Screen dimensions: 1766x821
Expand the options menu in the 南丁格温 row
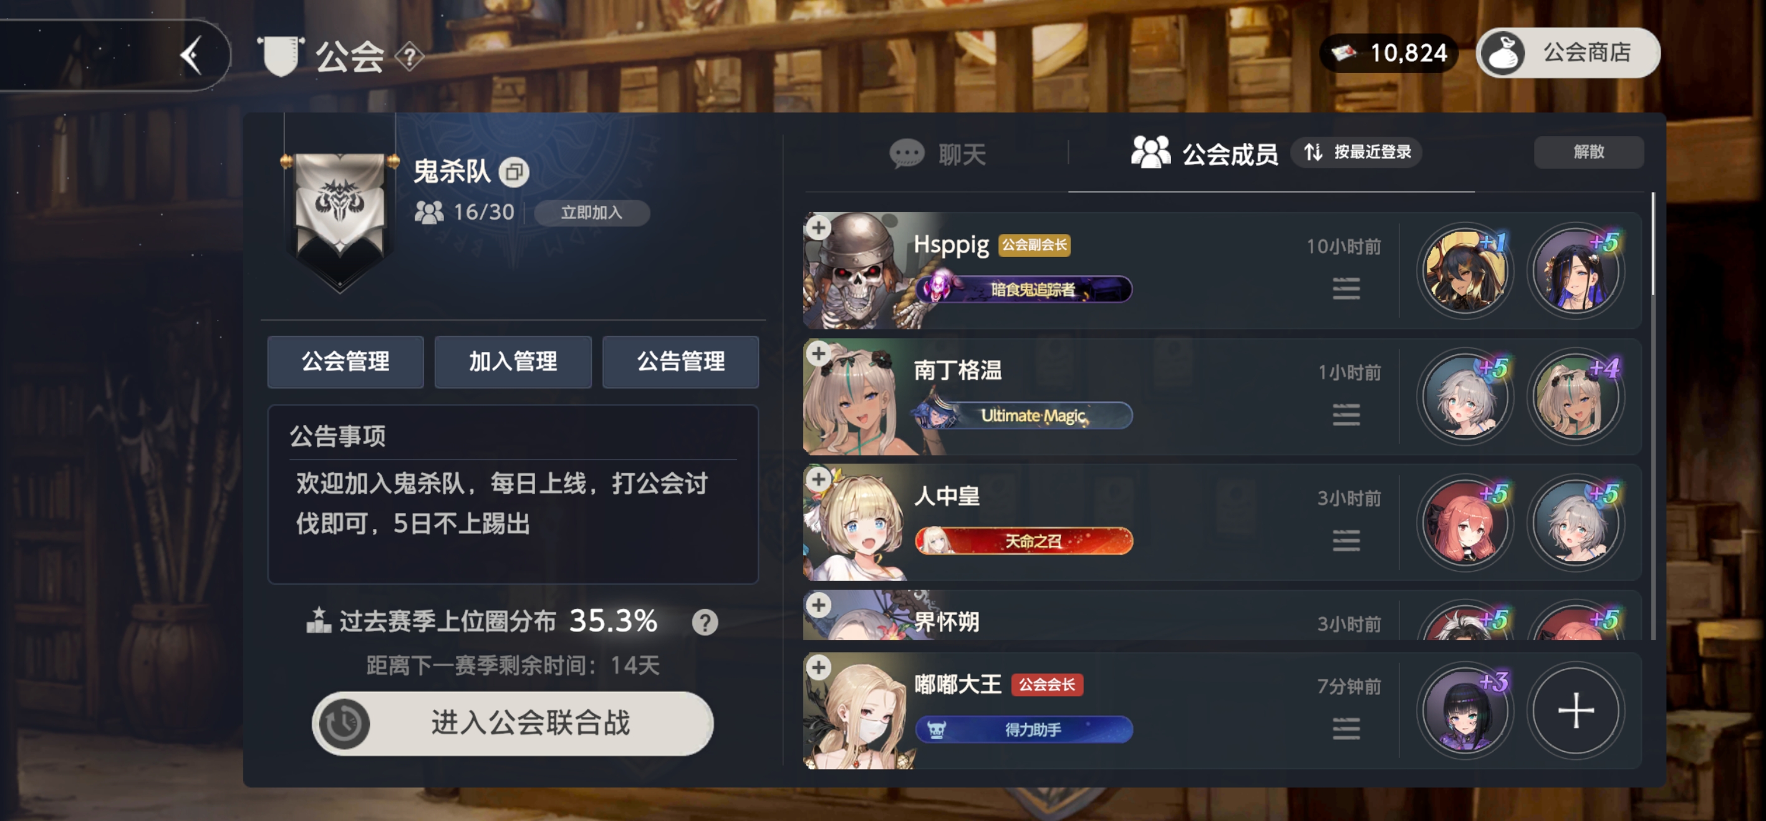click(1346, 415)
